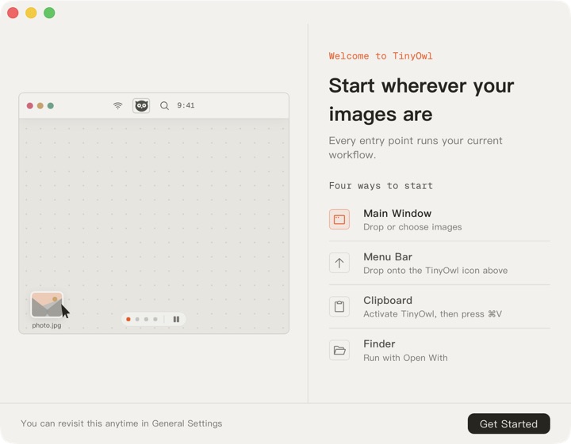Click the photo.jpg thumbnail

click(x=47, y=305)
